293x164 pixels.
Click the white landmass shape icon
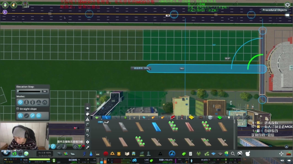247,153
